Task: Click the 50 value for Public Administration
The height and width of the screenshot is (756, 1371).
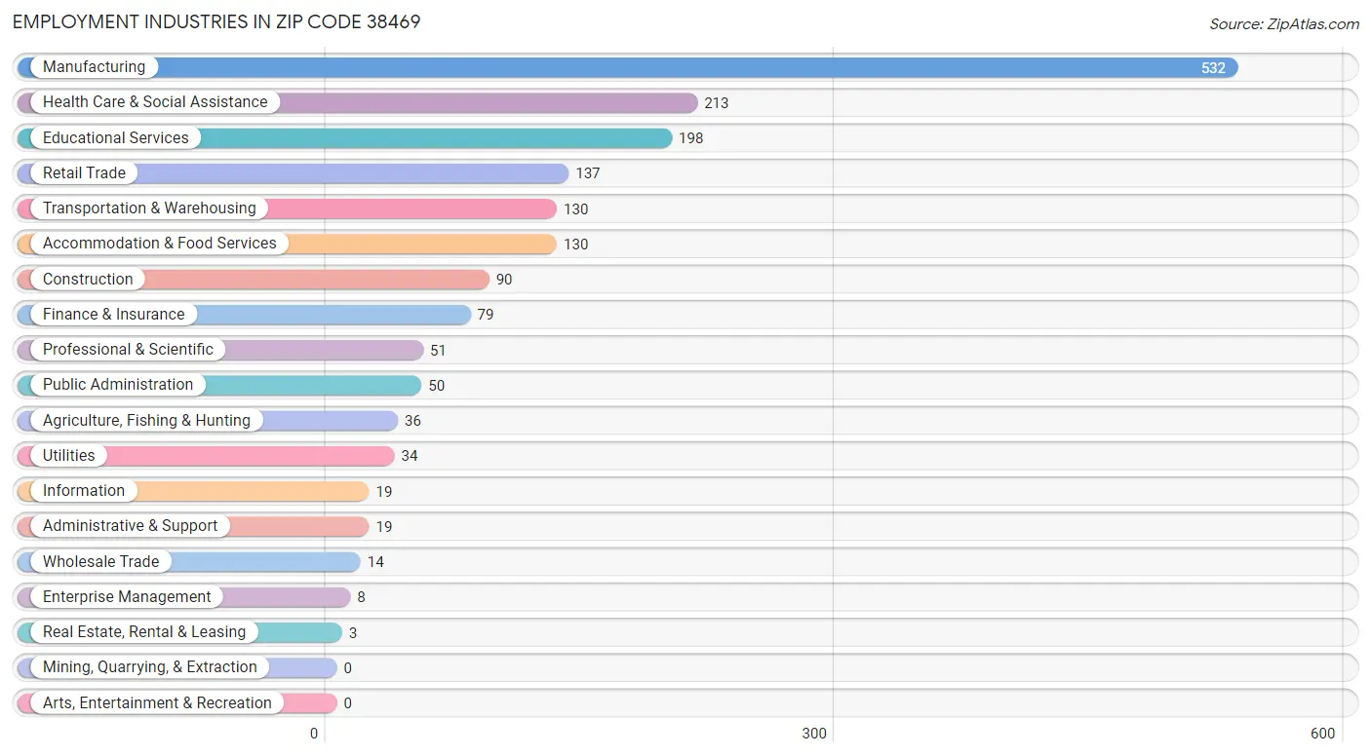Action: point(436,386)
